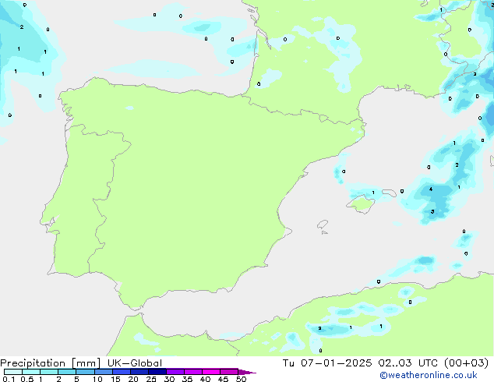
Task: Select the 1–2 mm legend swatch
Action: point(49,372)
